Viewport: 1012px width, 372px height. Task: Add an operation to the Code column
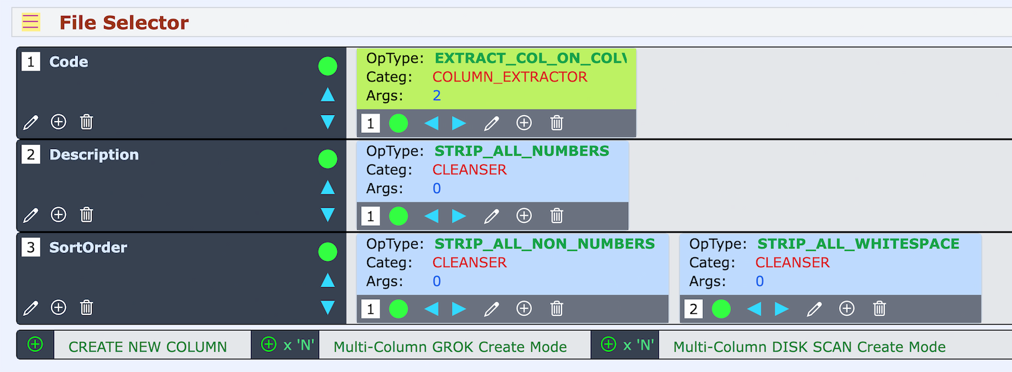pos(59,122)
